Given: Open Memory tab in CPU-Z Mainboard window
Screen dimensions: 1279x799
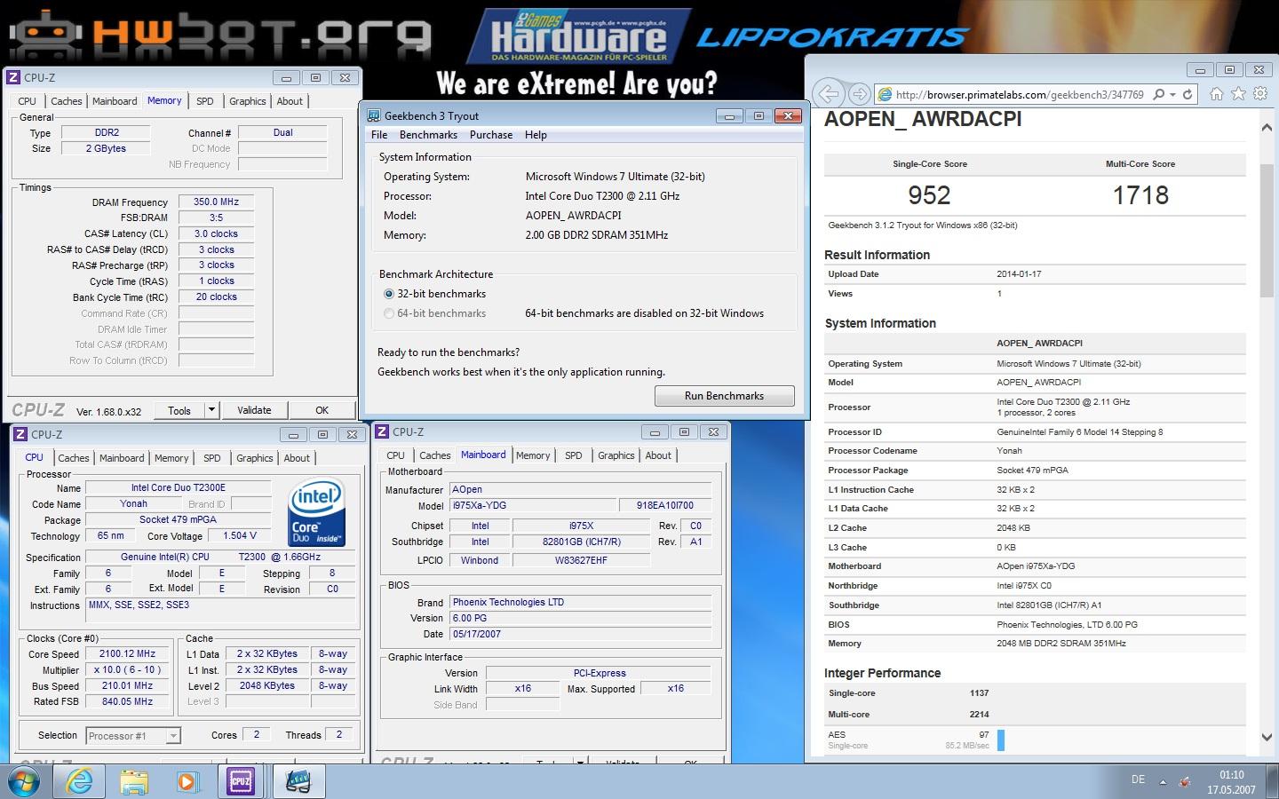Looking at the screenshot, I should tap(533, 455).
